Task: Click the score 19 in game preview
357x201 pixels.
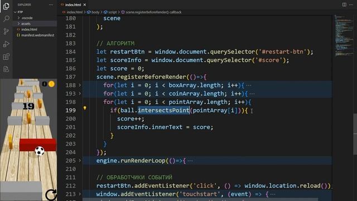Action: pos(28,106)
